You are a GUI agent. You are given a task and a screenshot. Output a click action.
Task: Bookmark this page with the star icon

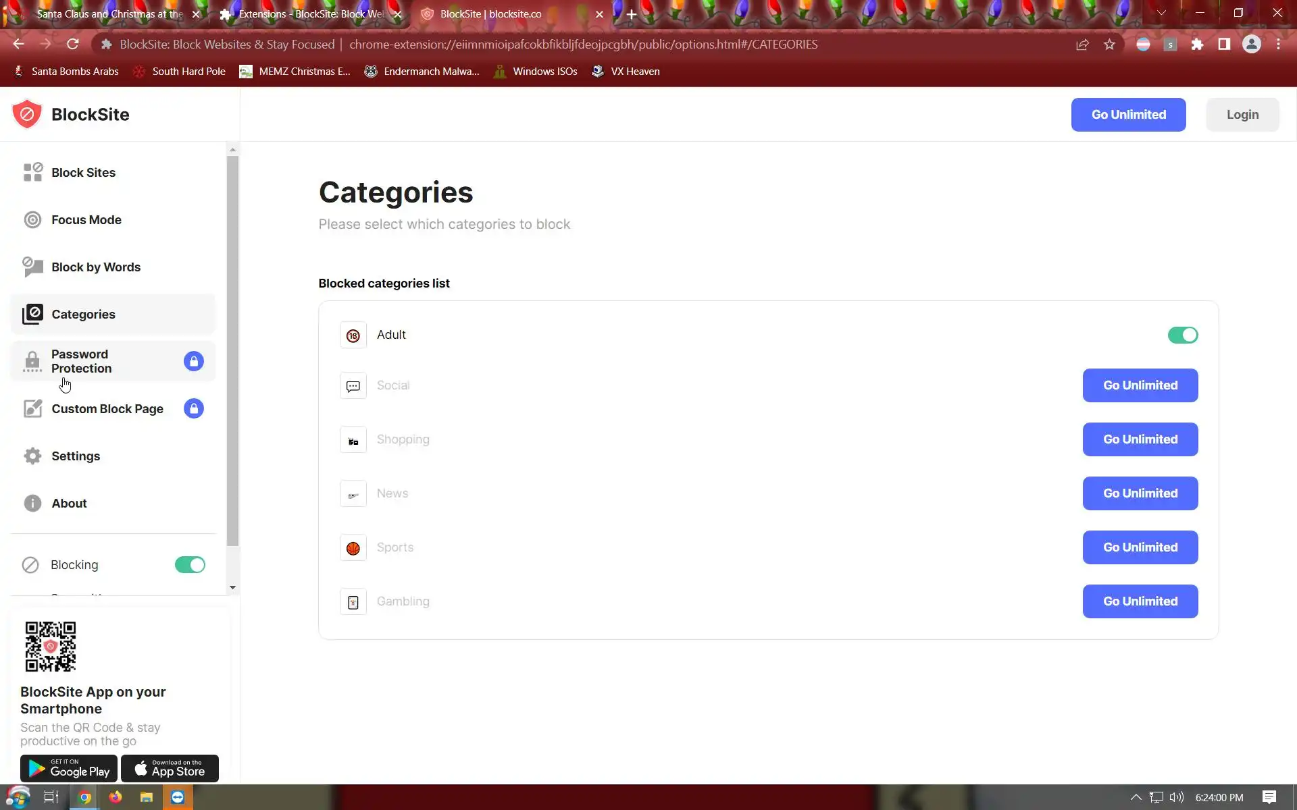click(x=1109, y=45)
